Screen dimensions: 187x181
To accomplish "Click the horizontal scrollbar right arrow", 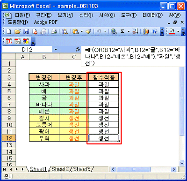I will point(173,169).
